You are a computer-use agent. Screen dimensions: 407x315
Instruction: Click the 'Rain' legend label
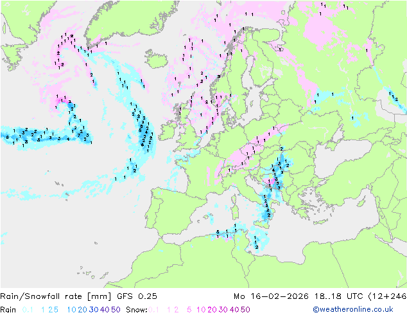coord(8,310)
